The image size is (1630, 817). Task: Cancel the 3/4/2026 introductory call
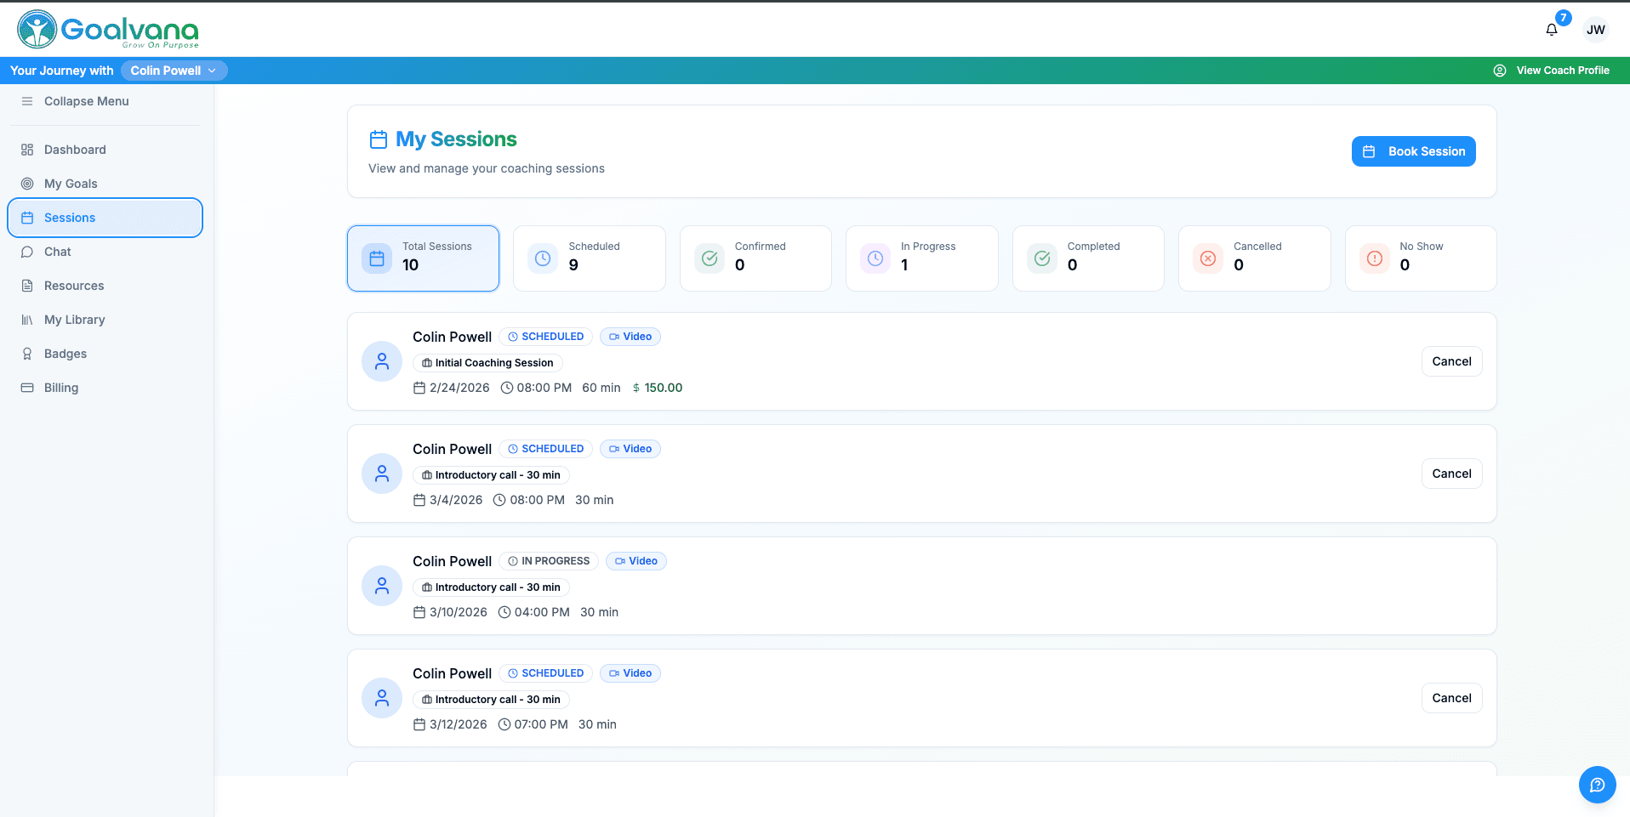1451,474
